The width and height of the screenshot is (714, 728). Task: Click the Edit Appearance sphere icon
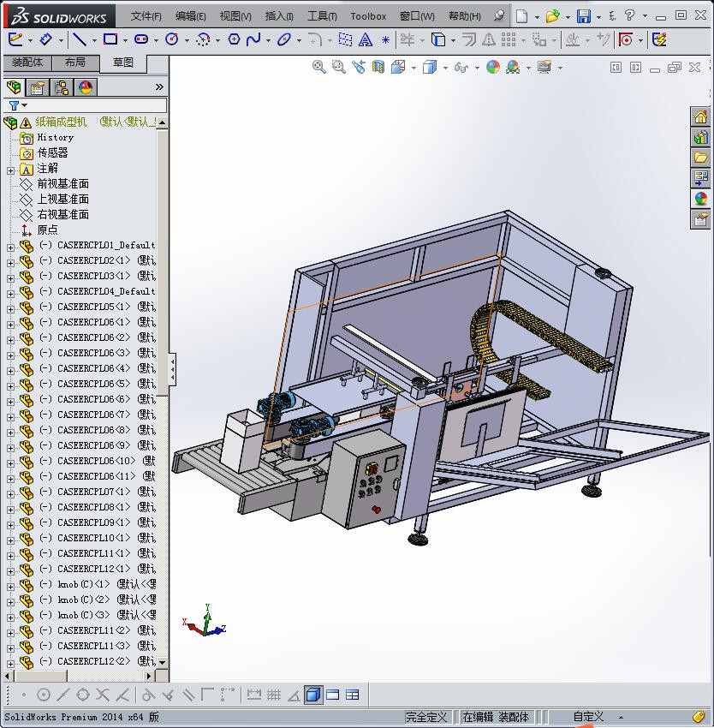(492, 68)
